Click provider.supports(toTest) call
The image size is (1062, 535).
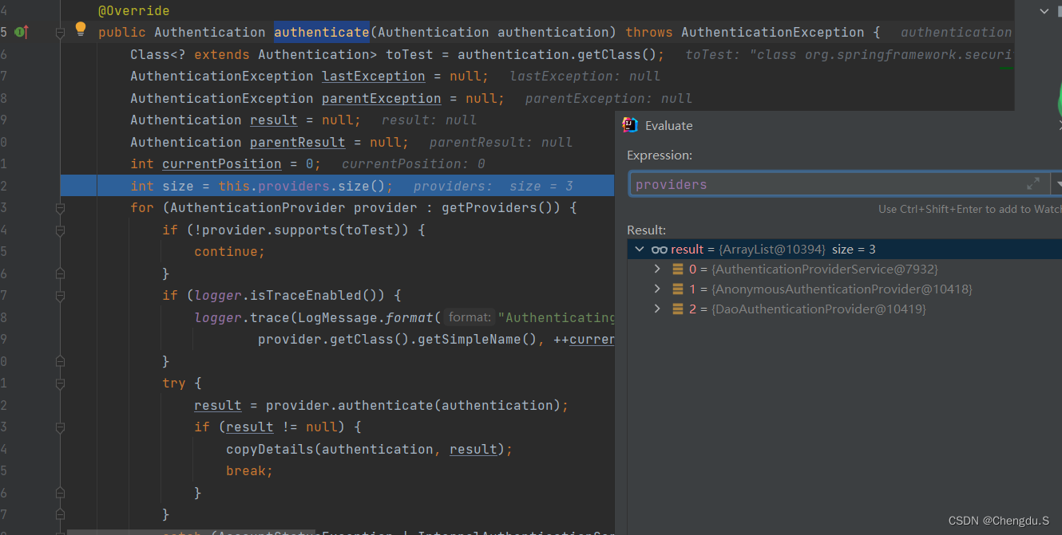(293, 230)
